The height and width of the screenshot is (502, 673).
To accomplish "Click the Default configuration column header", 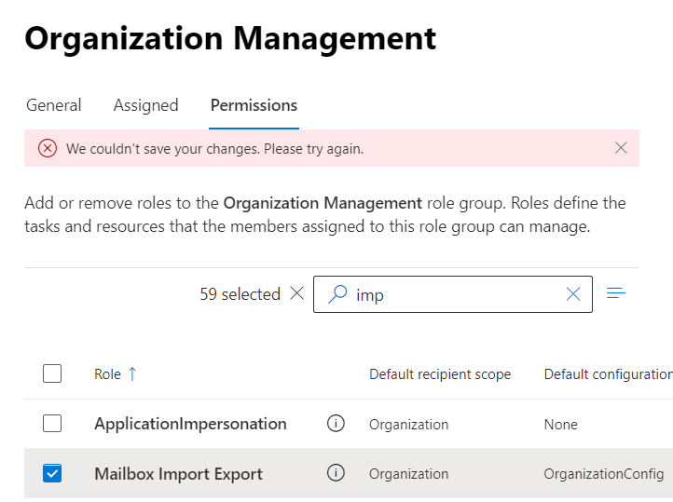I will pos(608,374).
